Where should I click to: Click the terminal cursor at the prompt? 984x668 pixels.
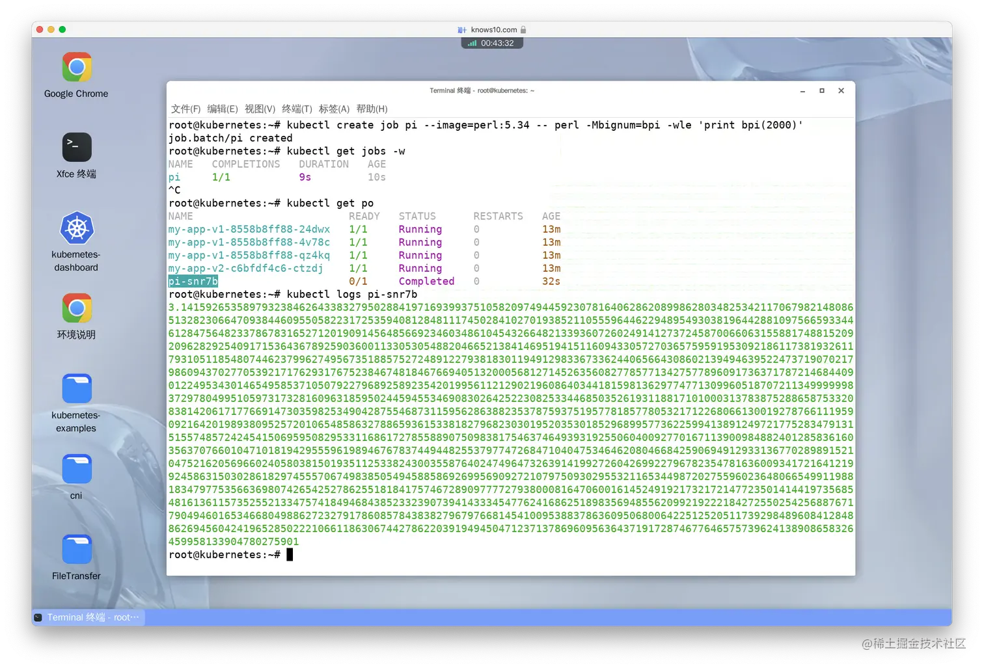pos(290,554)
